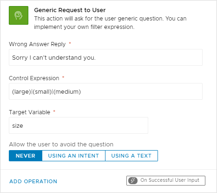The height and width of the screenshot is (193, 217).
Task: Click the lightning bolt event icon
Action: click(x=133, y=180)
